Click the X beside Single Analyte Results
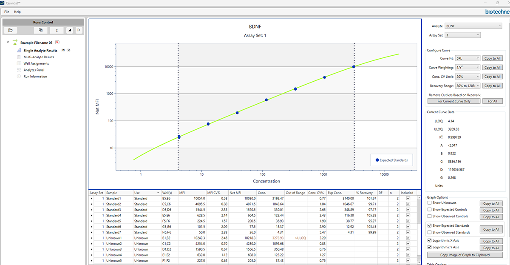Screen dimensions: 510x265 click(69, 51)
